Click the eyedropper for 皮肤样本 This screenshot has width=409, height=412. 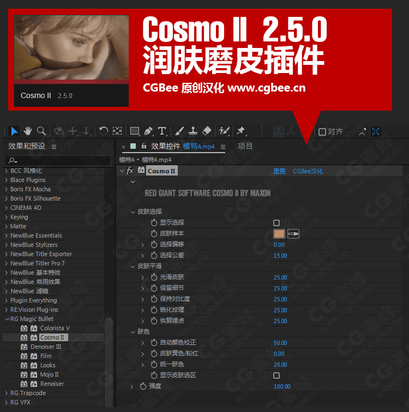click(293, 234)
